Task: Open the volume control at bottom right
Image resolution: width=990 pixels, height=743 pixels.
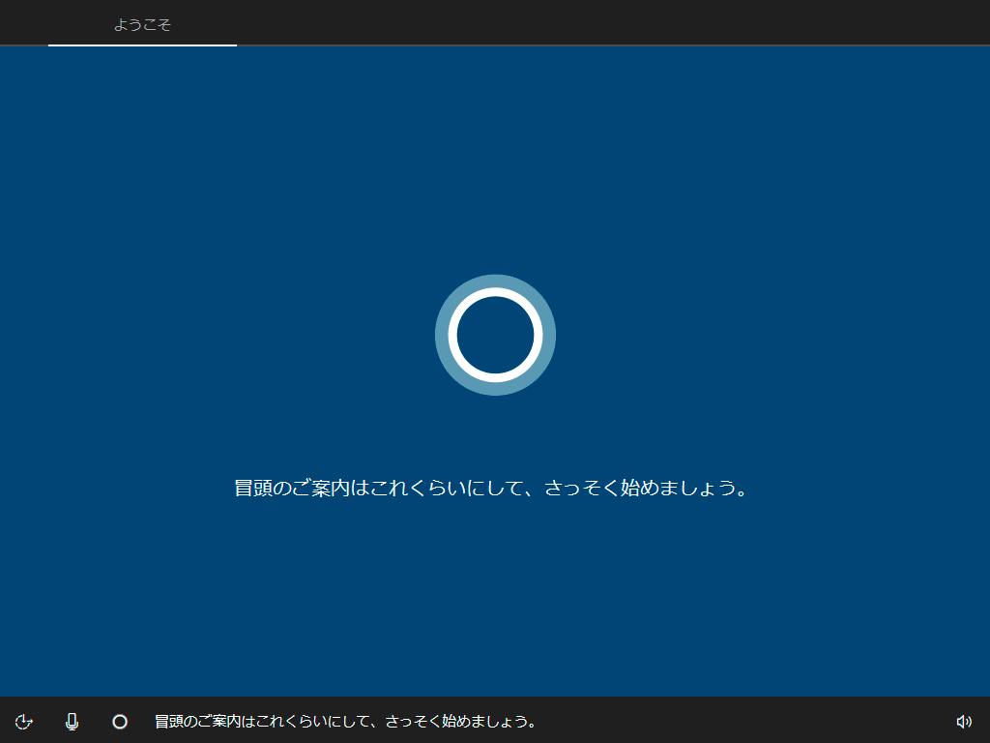Action: [963, 722]
